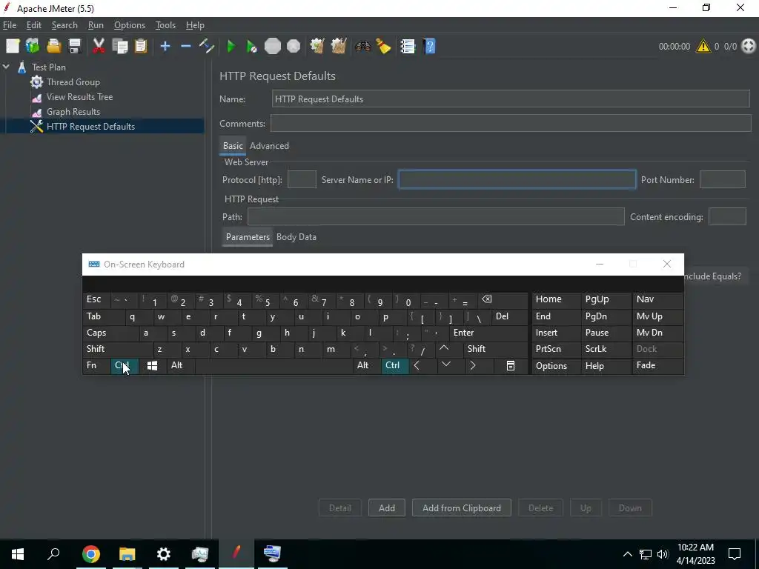Click the Clear All double broom icon

point(338,47)
